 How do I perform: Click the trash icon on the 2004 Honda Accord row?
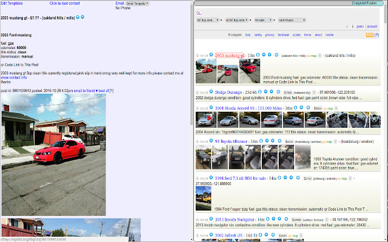point(336,108)
